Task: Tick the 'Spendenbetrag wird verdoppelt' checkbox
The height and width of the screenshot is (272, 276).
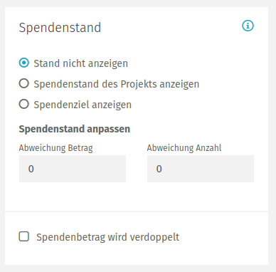Action: coord(24,236)
